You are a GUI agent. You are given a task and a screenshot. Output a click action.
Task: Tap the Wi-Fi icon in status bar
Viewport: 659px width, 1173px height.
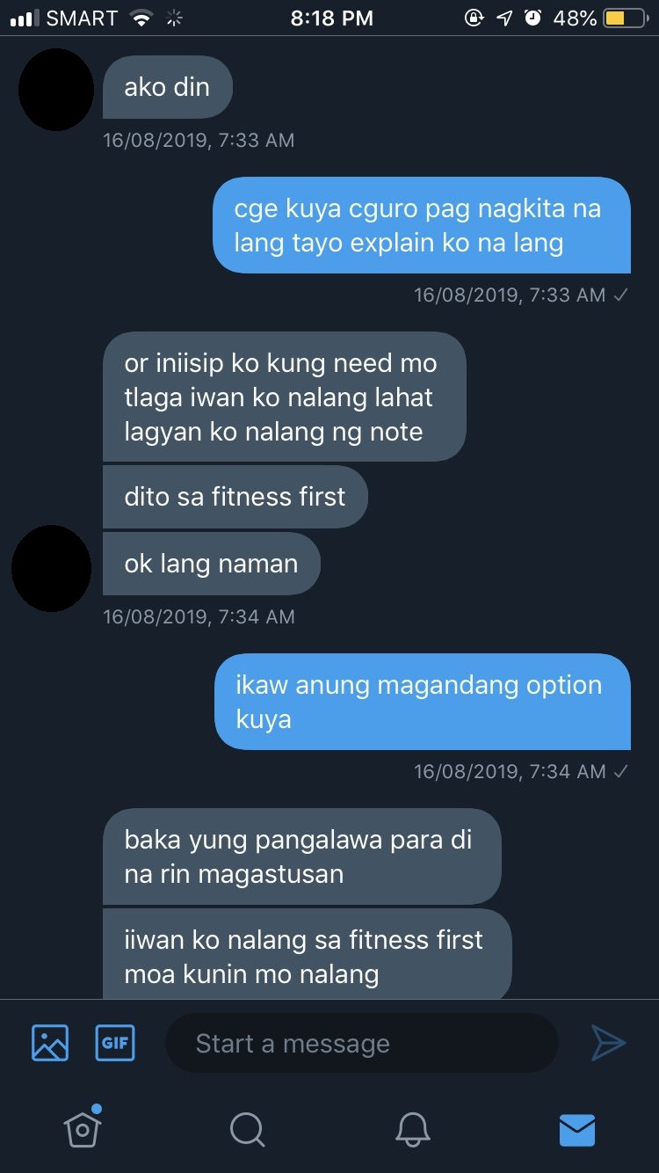pos(140,18)
